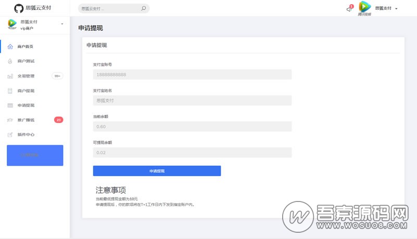Click the 99+ badge on 交易管理
417x239 pixels.
(57, 76)
